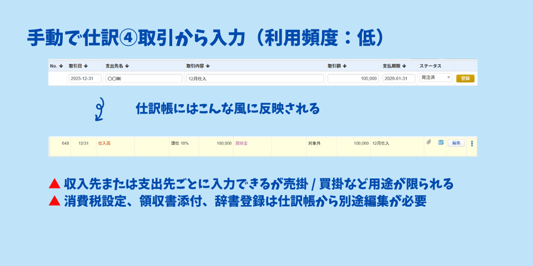Sort the 支出先名 column header
Viewport: 533px width, 266px height.
(117, 66)
